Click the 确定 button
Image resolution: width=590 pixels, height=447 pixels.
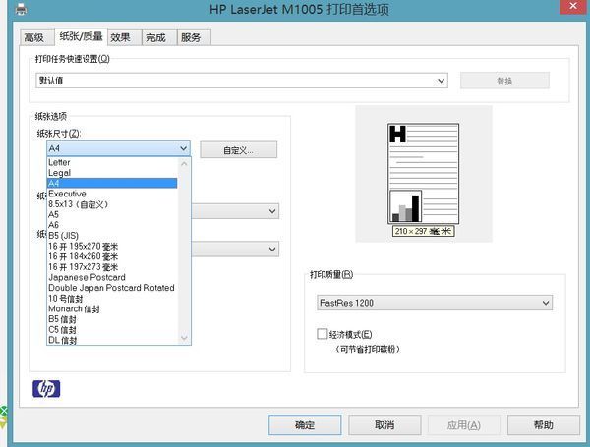305,425
